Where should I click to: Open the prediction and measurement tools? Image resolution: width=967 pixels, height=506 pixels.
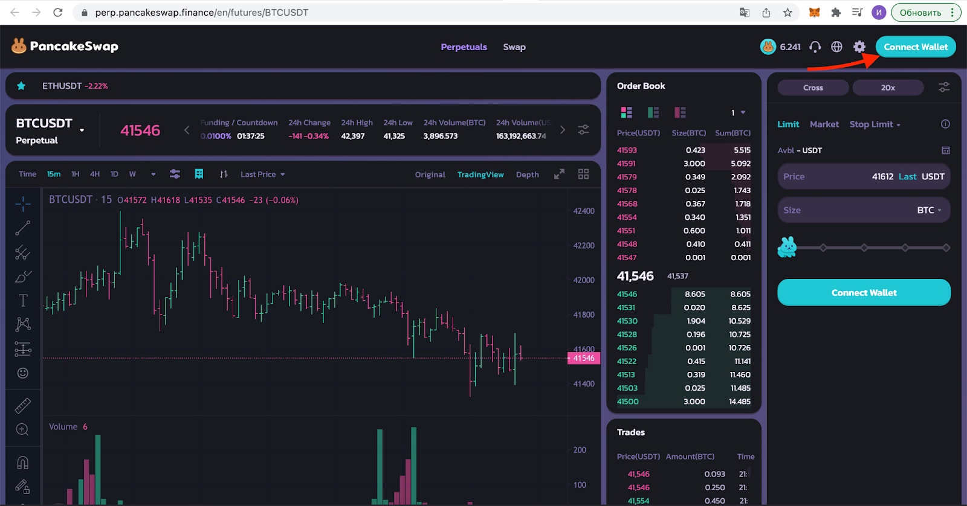(23, 349)
